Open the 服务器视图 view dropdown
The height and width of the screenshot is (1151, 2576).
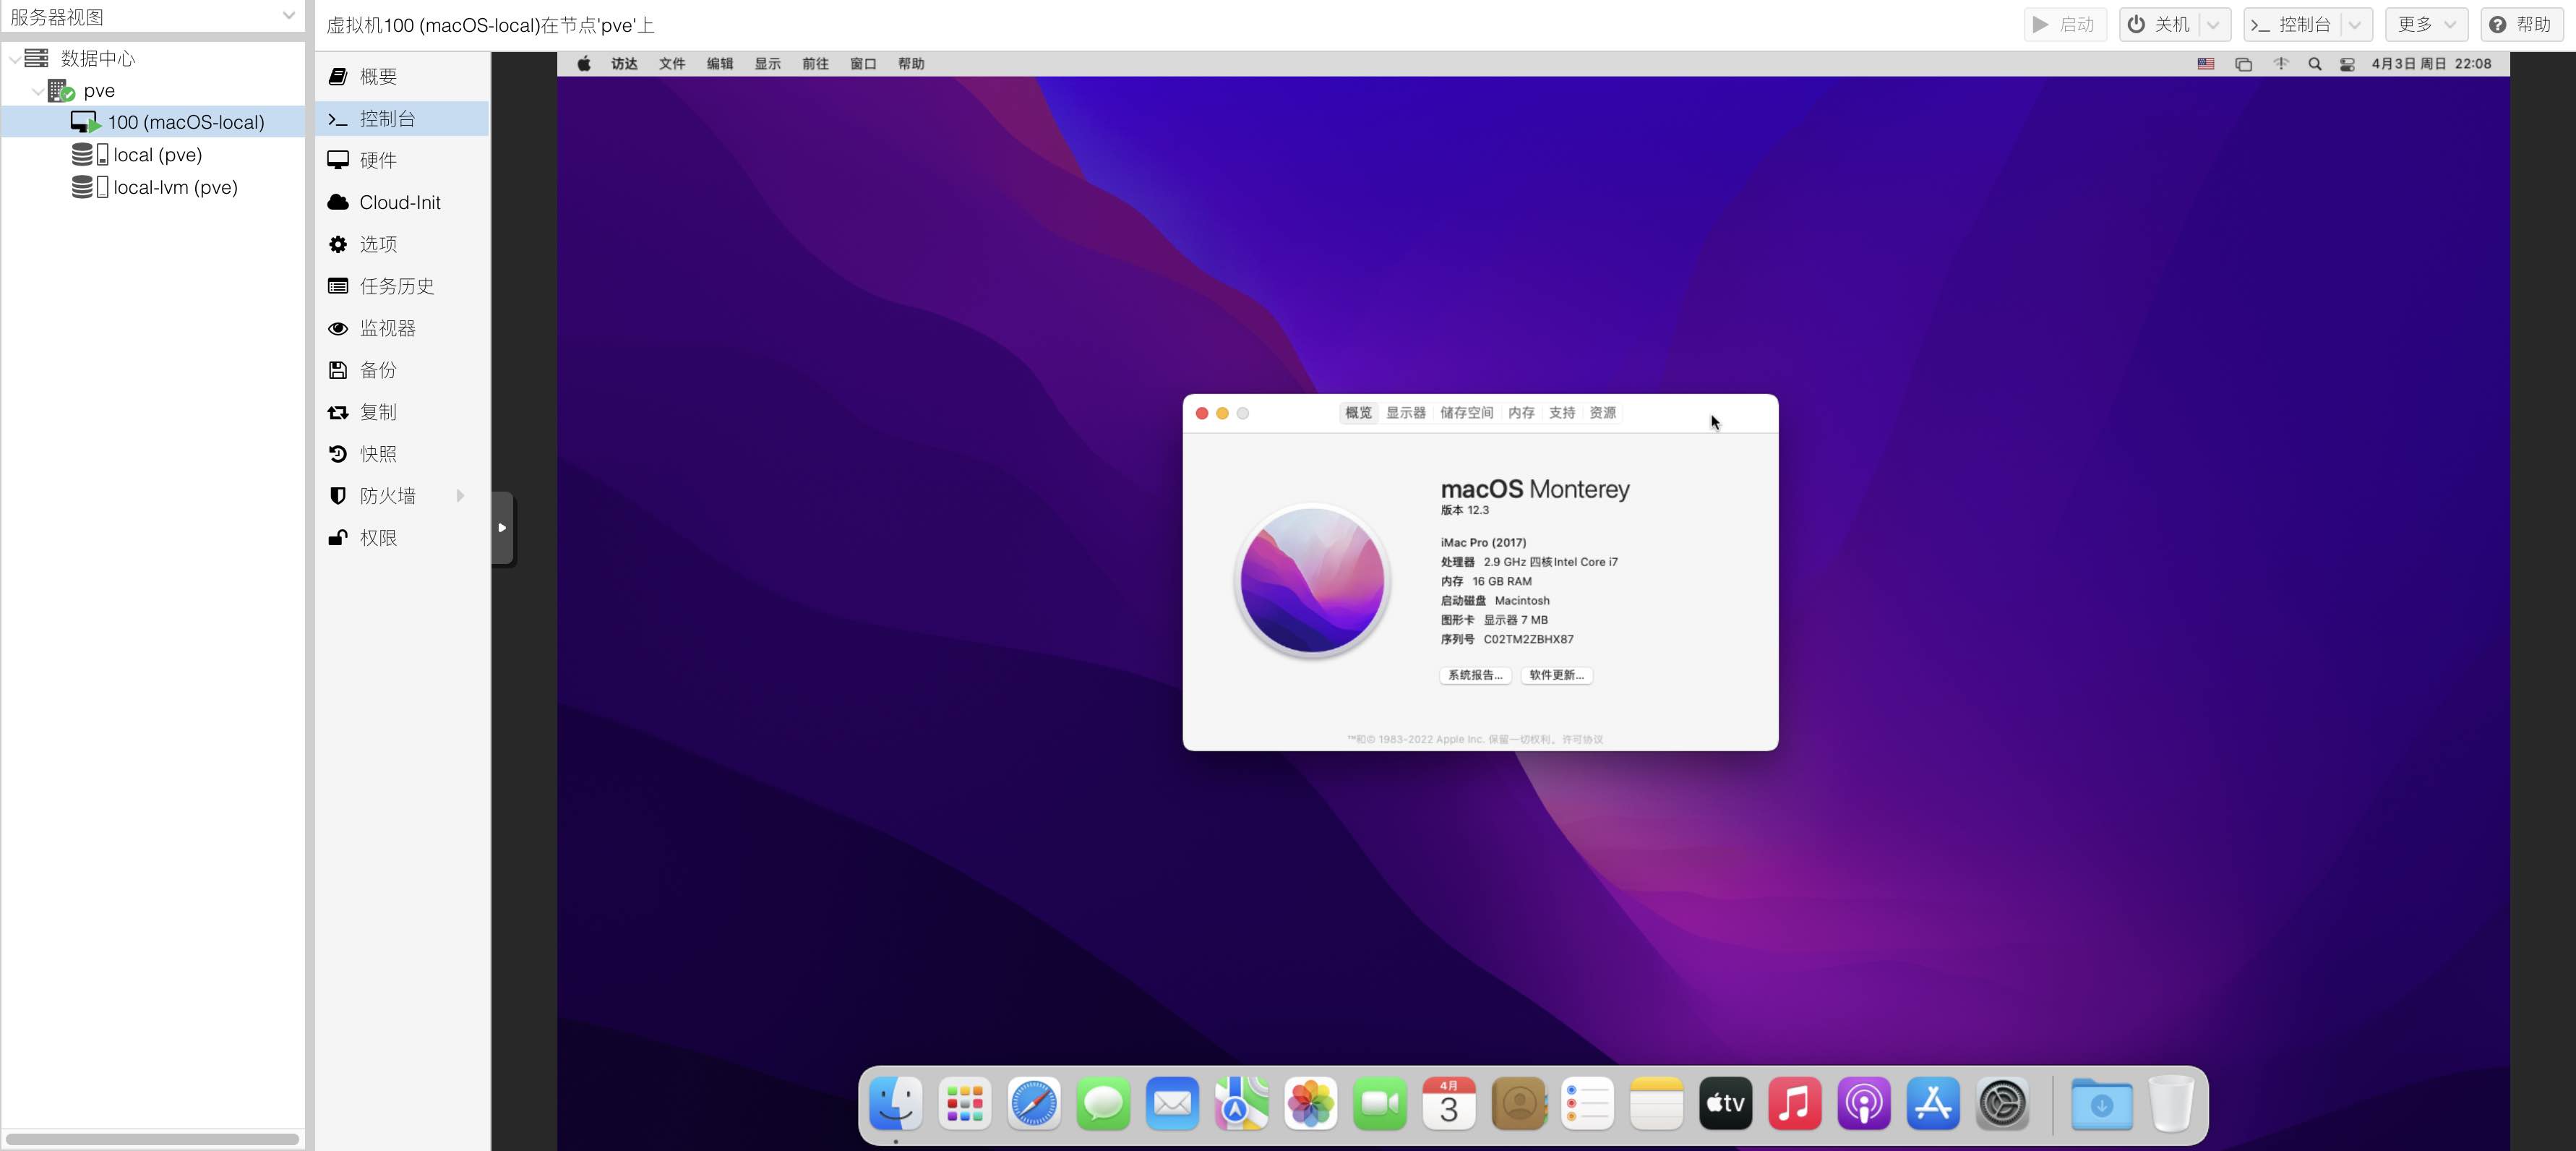288,16
